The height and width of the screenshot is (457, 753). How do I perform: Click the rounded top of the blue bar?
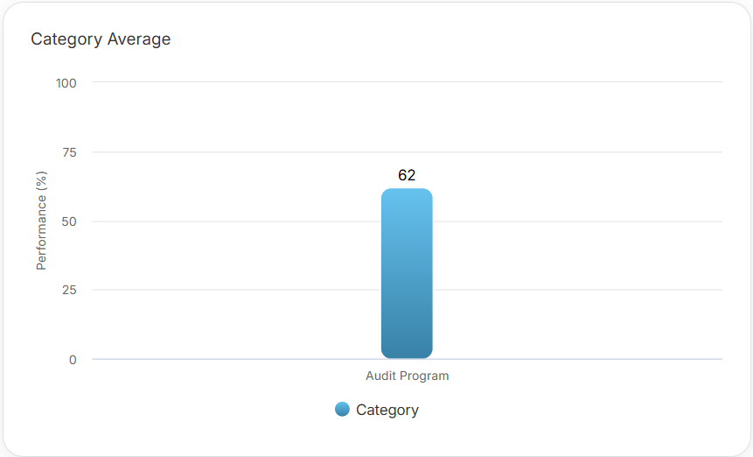tap(407, 192)
